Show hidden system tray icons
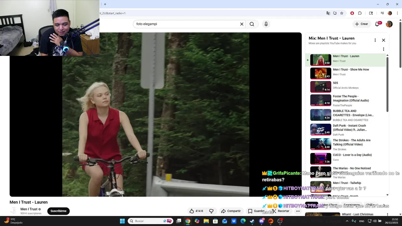Viewport: 402px width, 226px height. (347, 221)
